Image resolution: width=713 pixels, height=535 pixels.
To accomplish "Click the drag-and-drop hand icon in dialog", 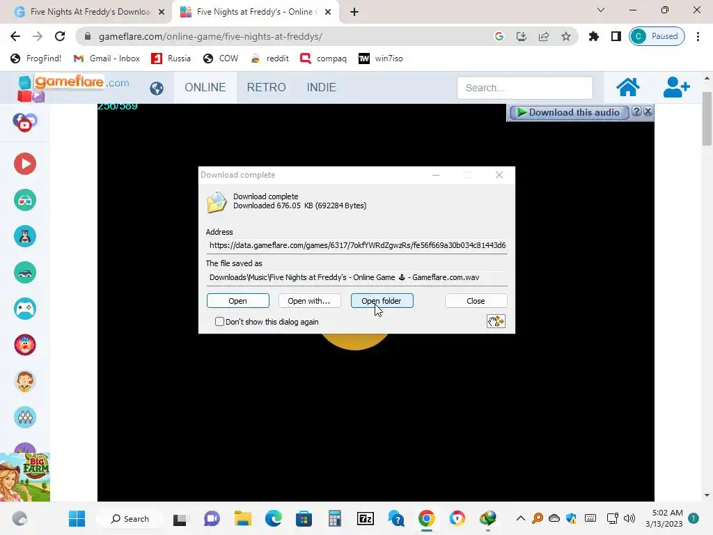I will [496, 321].
